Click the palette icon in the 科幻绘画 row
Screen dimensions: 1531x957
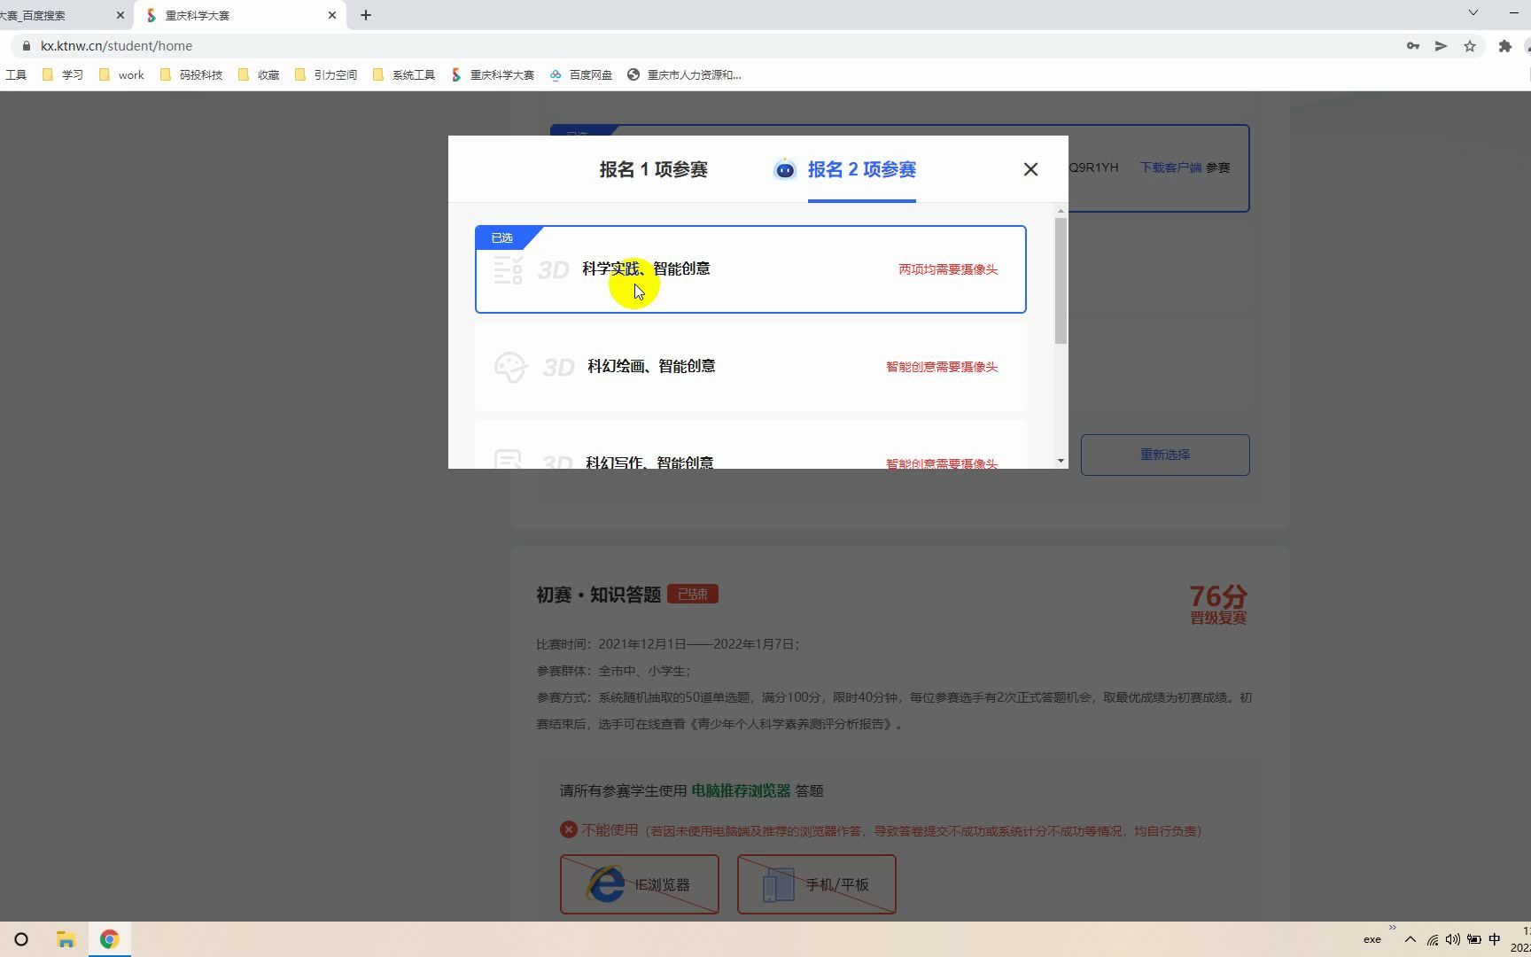[x=510, y=367]
